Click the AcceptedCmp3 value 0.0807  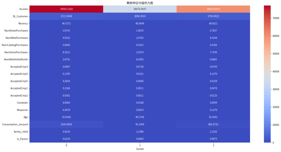point(66,67)
